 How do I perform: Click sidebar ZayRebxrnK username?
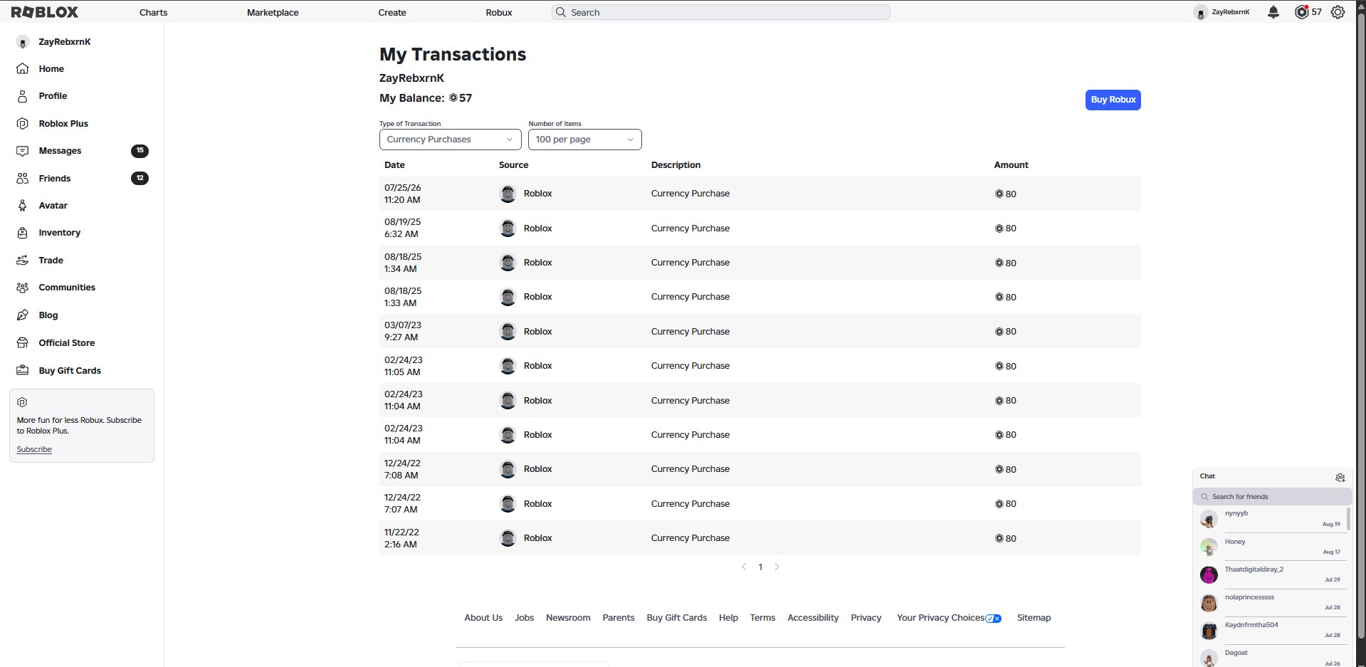[65, 42]
